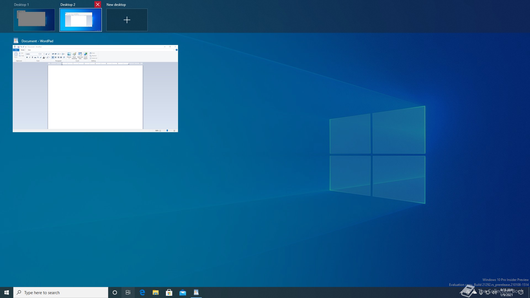This screenshot has width=530, height=298.
Task: Click the OneDrive cloud tray icon
Action: 475,292
